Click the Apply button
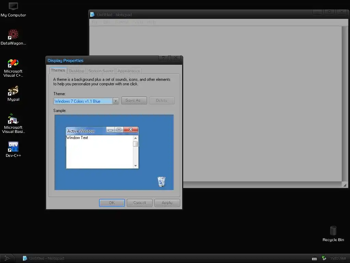350x263 pixels. point(167,203)
